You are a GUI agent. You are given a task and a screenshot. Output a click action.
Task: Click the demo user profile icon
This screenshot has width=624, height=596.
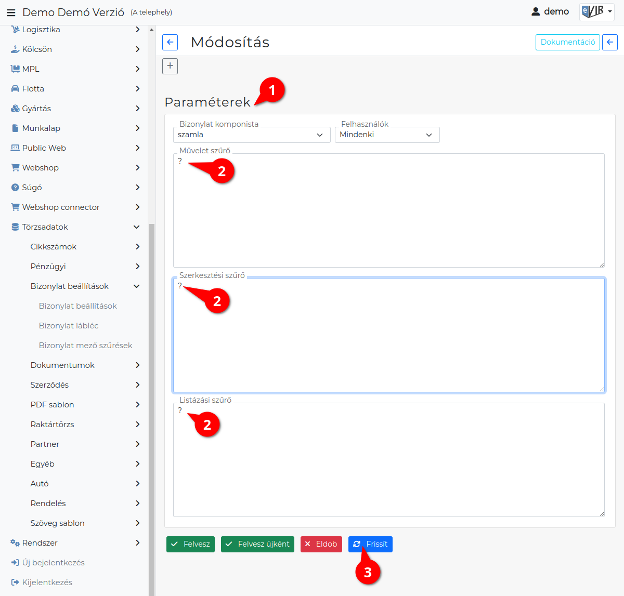click(536, 11)
